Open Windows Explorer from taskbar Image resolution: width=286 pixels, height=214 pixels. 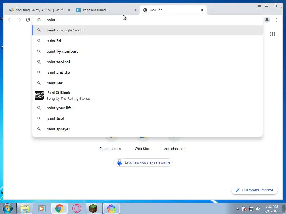point(25,208)
